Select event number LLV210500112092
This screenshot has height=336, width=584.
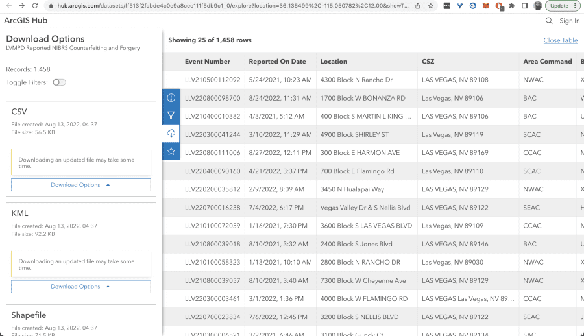pos(212,80)
